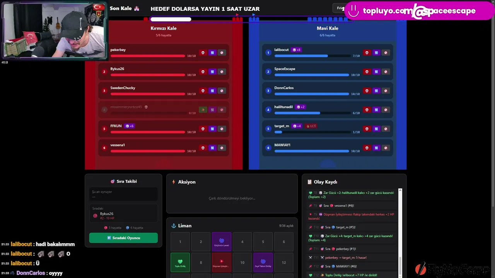Click the refresh icon for MAWIAY1
Viewport: 495px width, 278px height.
[376, 148]
